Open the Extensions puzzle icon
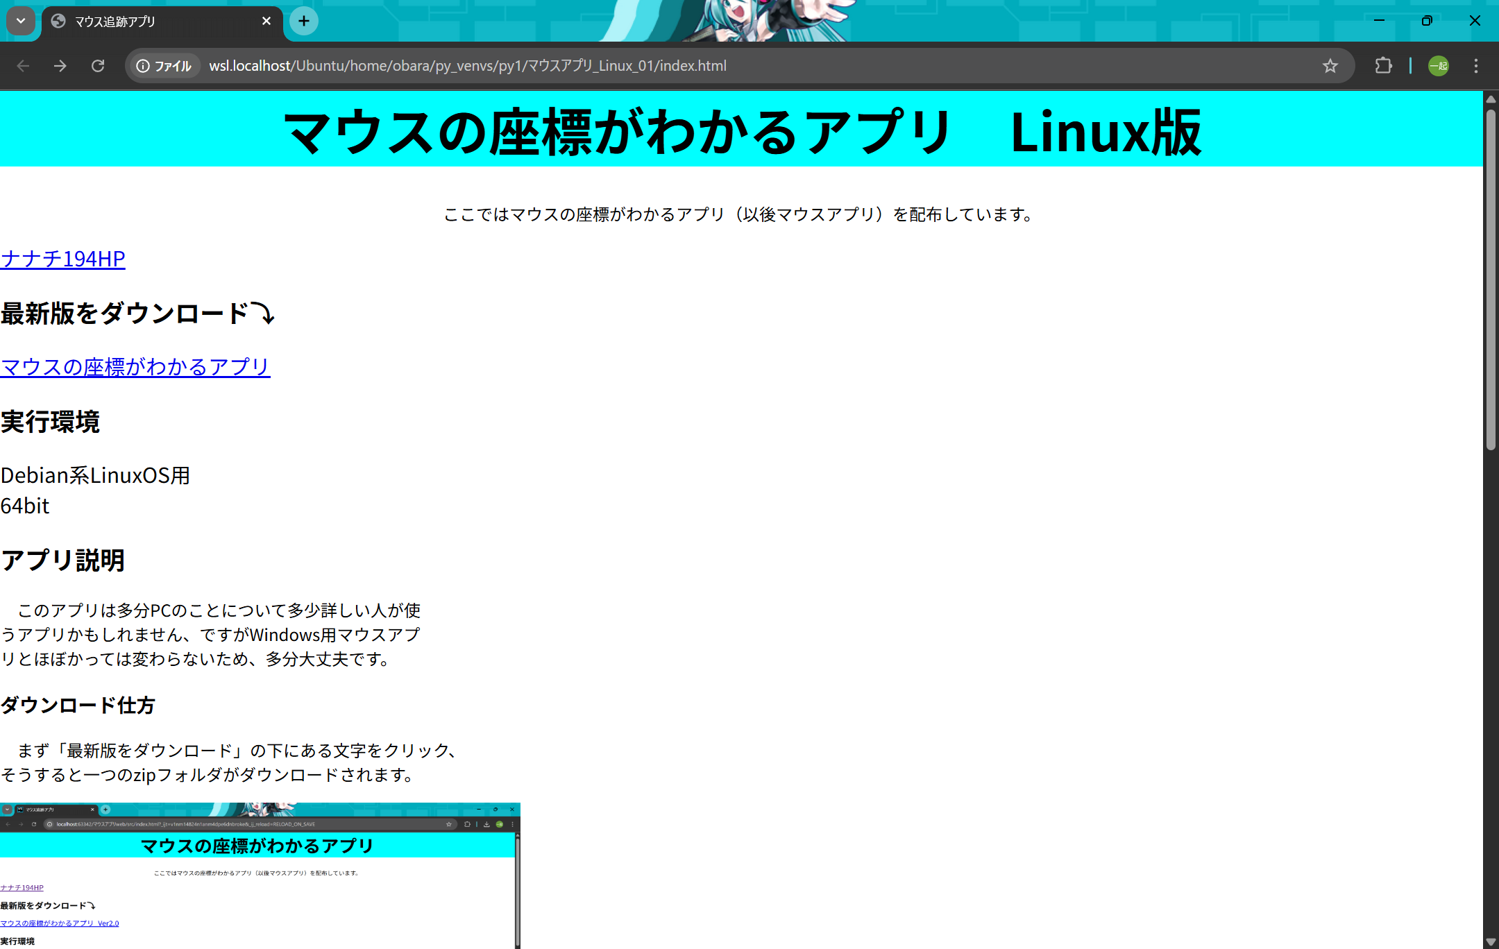The image size is (1499, 949). pyautogui.click(x=1383, y=66)
